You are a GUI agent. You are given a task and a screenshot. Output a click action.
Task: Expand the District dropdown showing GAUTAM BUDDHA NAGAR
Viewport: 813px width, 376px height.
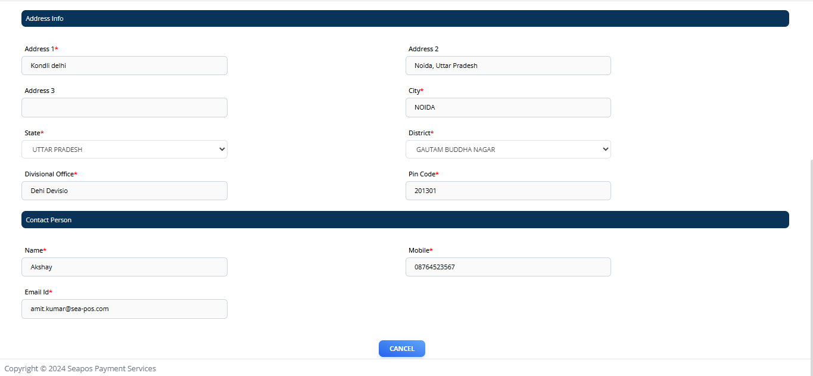507,150
